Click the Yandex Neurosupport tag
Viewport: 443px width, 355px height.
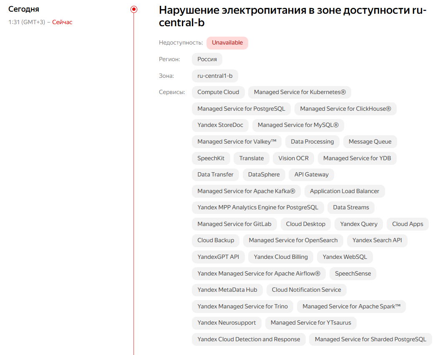tap(227, 323)
